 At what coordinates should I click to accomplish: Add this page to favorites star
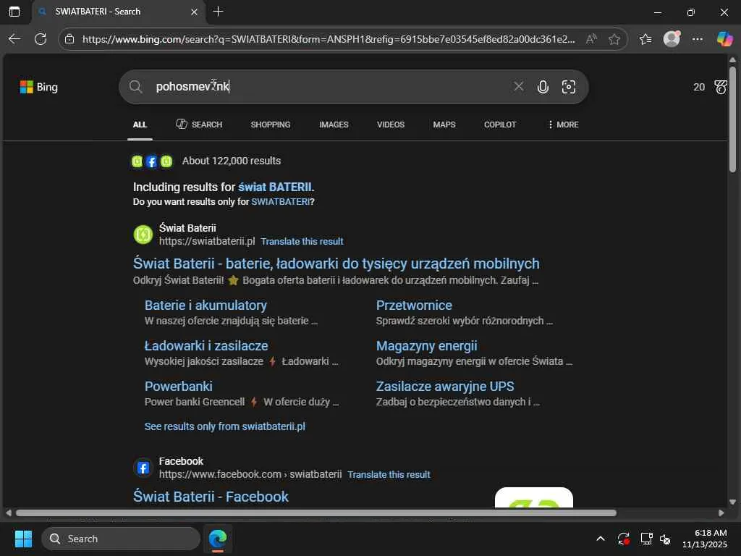[x=614, y=39]
